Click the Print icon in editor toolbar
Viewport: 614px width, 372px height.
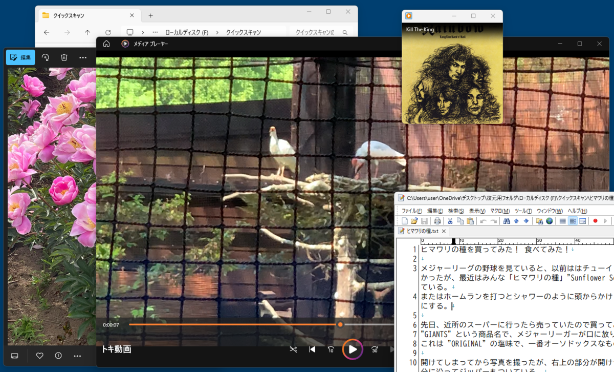click(437, 221)
